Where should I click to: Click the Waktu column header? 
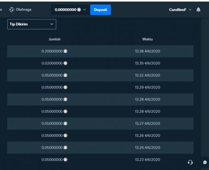click(148, 39)
